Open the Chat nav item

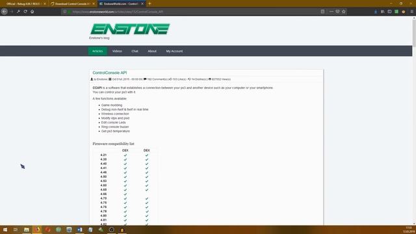click(135, 51)
